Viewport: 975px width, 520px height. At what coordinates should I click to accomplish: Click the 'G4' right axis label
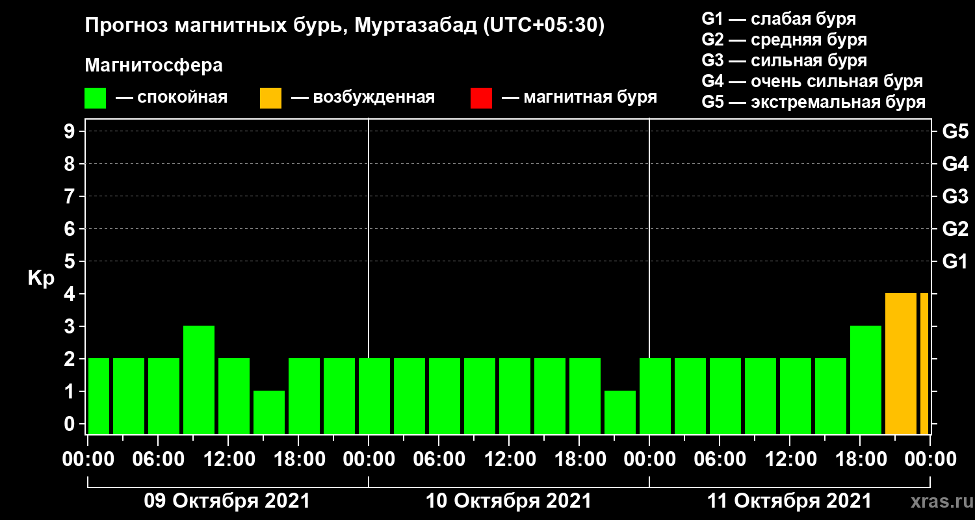pyautogui.click(x=955, y=164)
